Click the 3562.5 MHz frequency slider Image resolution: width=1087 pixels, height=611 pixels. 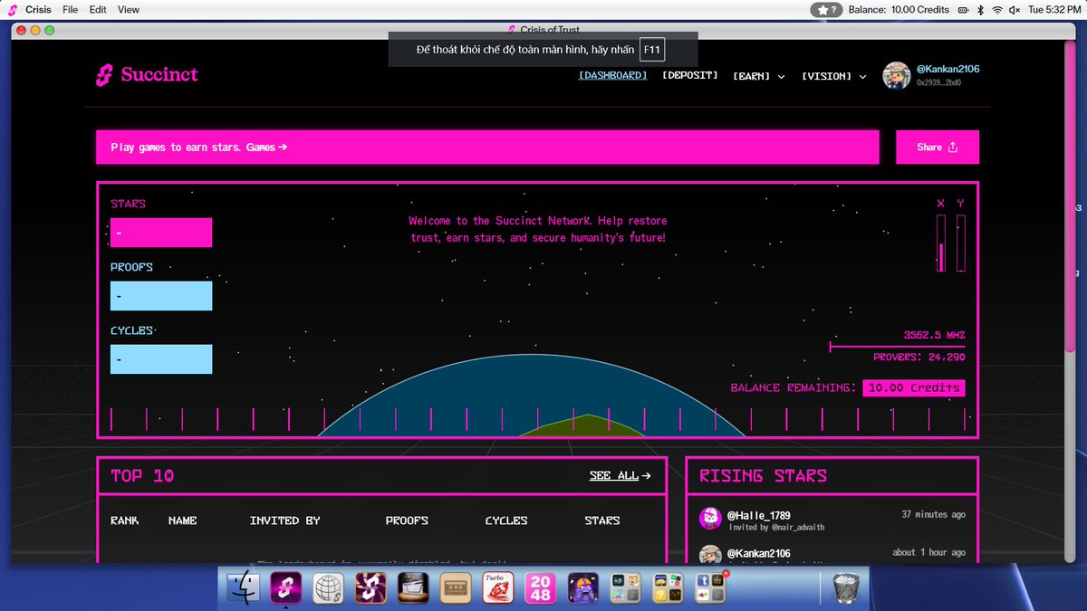898,346
